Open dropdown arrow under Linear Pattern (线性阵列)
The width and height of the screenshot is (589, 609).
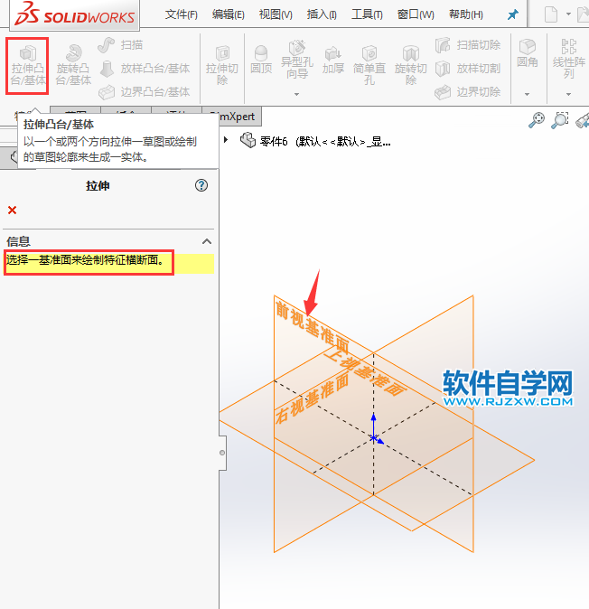point(568,94)
